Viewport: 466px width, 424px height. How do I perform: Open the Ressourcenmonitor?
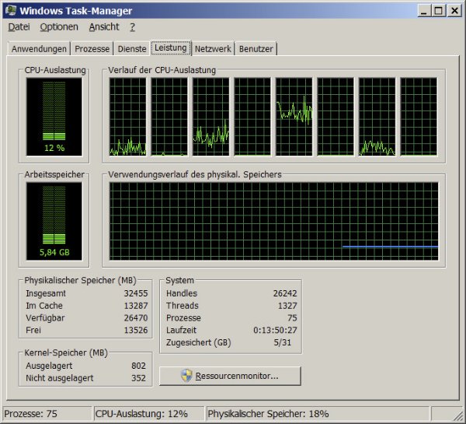(230, 376)
